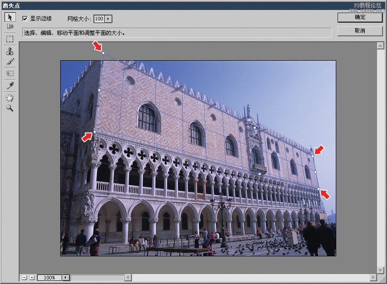Select the Stamp tool

10,51
